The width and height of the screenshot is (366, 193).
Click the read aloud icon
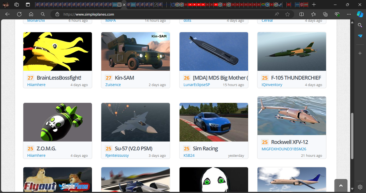click(277, 14)
